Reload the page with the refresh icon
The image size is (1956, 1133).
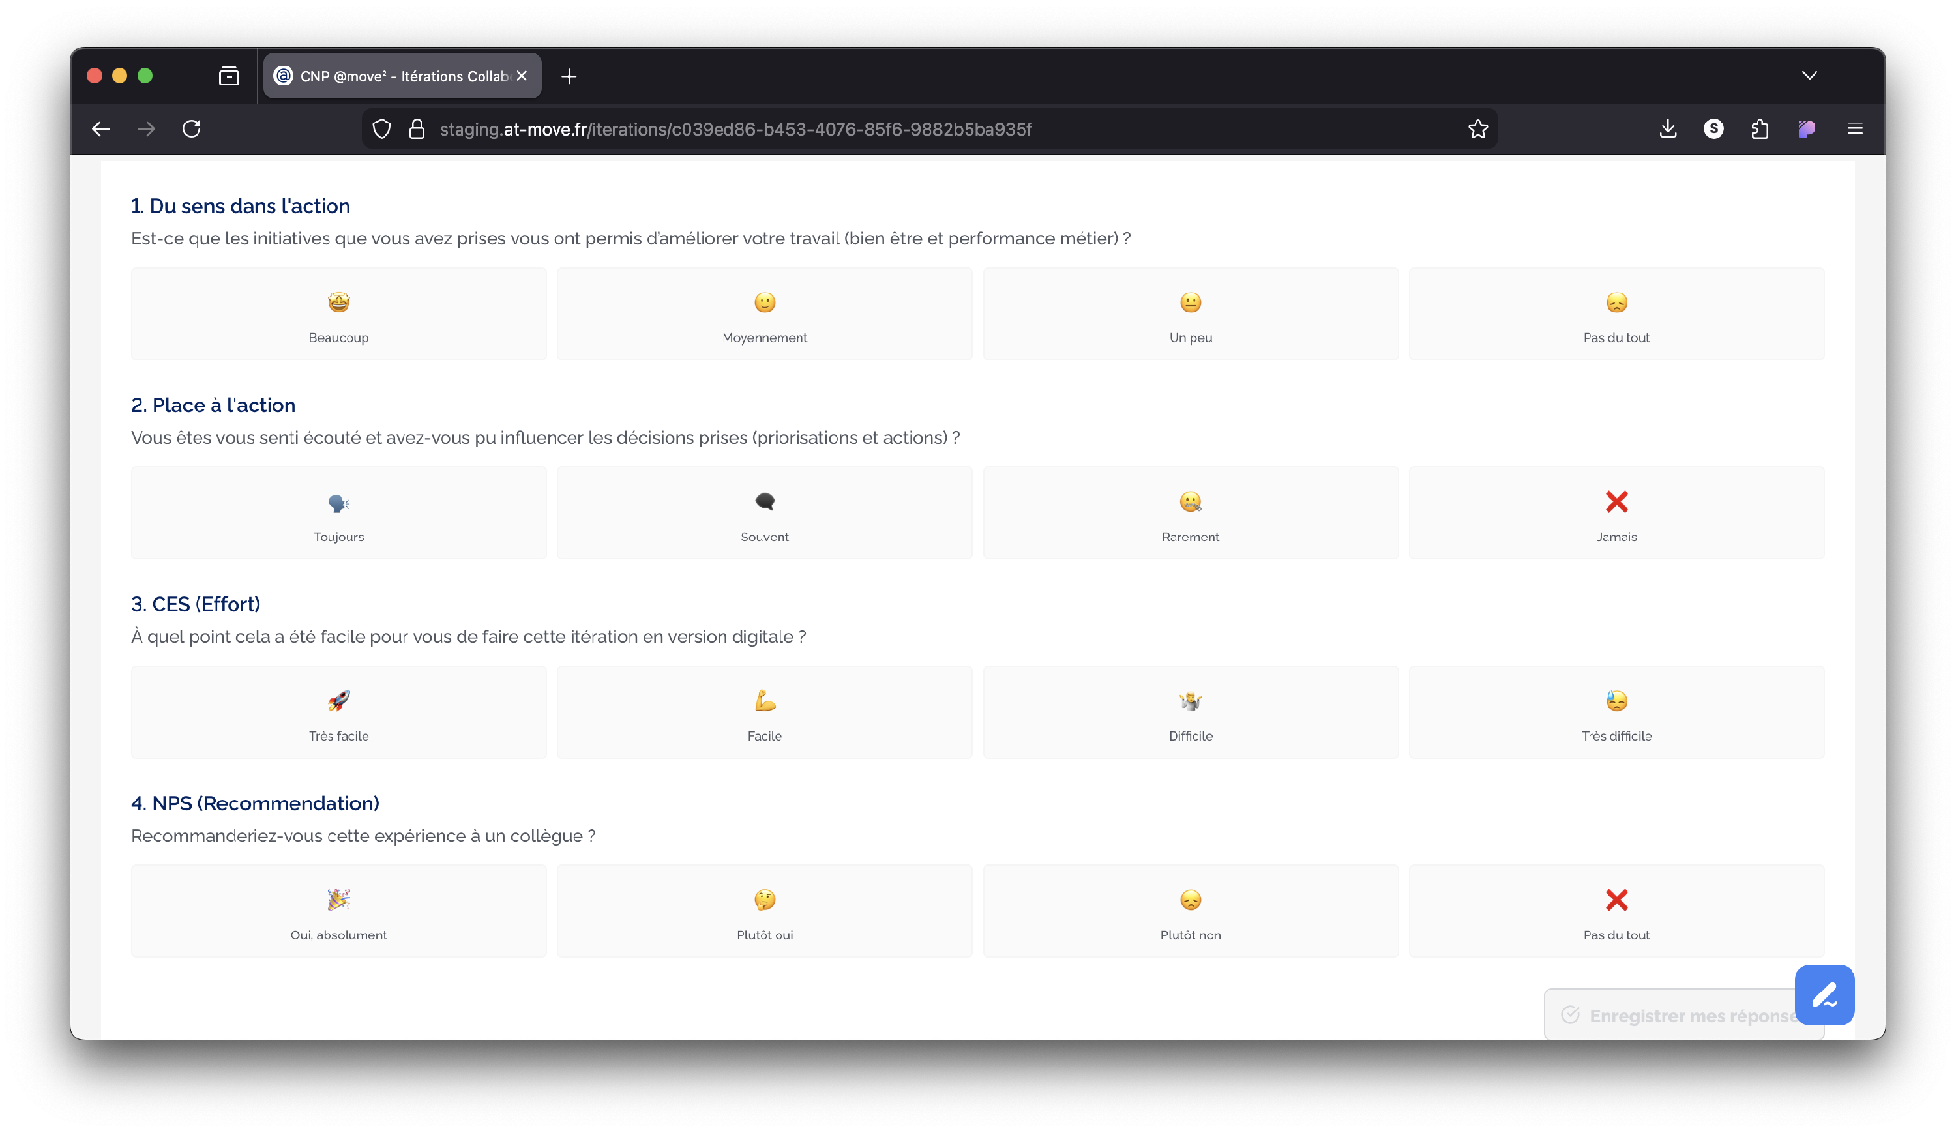[192, 129]
